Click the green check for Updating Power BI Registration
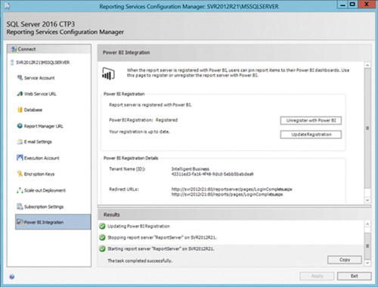Viewport: 378px width, 287px height. 102,226
